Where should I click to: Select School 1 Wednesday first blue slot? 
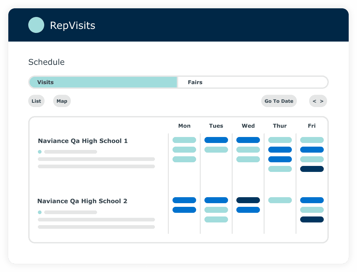pos(248,140)
